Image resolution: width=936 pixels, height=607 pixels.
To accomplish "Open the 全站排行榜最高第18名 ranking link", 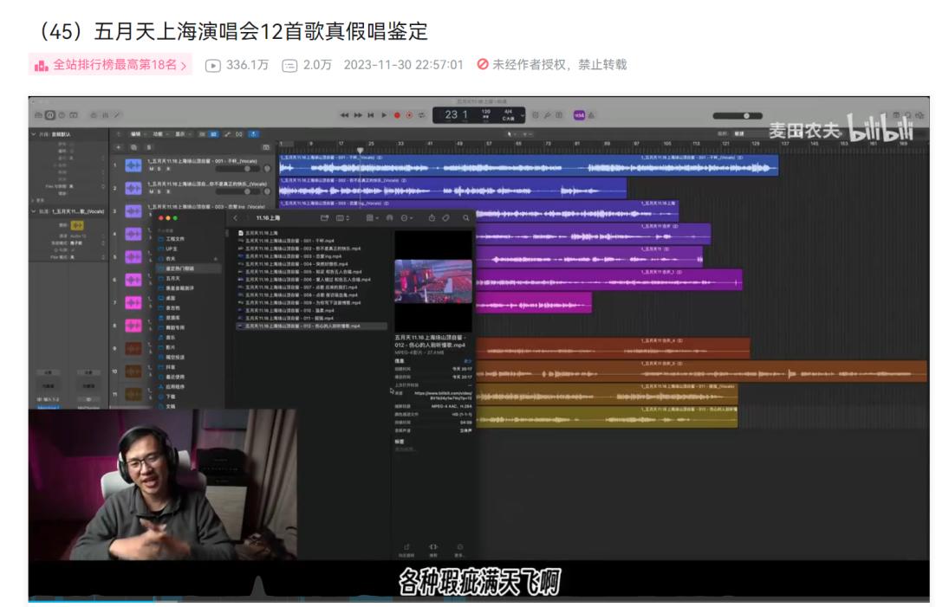I will click(110, 64).
